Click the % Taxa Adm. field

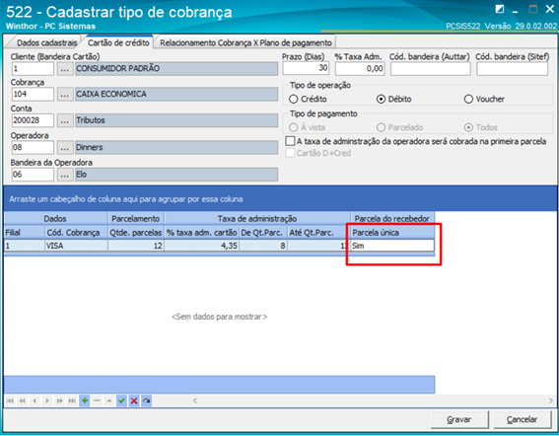coord(360,68)
